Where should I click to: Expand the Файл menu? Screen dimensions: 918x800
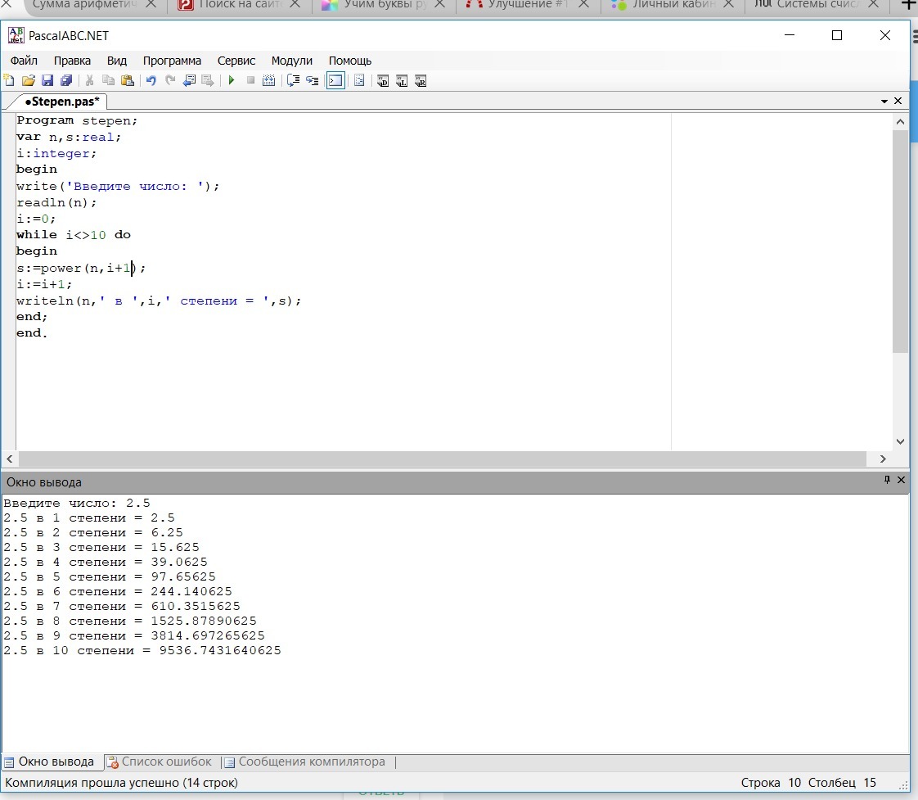click(24, 61)
